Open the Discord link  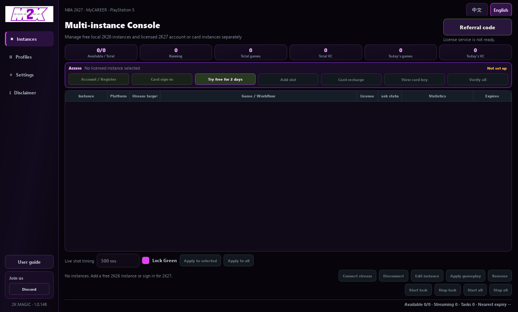(x=29, y=289)
